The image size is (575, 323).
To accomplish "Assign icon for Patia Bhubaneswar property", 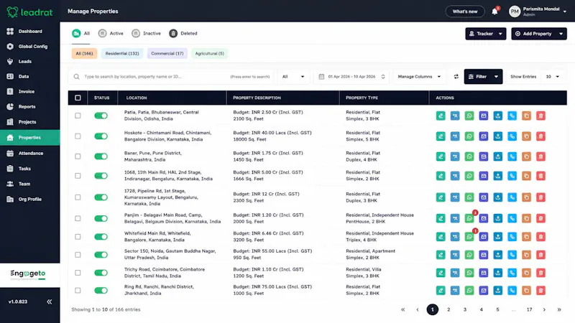I will (x=455, y=116).
